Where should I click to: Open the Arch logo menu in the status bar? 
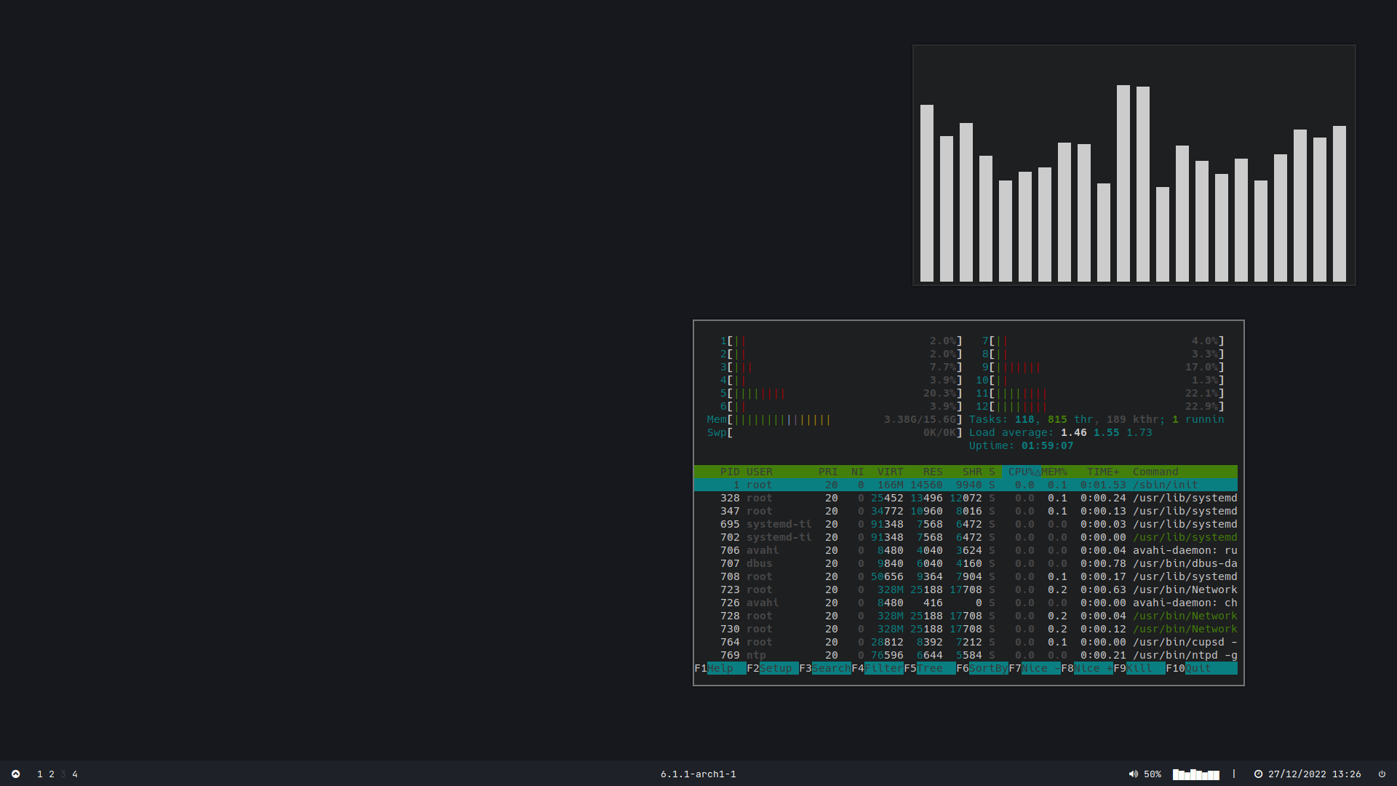point(15,774)
